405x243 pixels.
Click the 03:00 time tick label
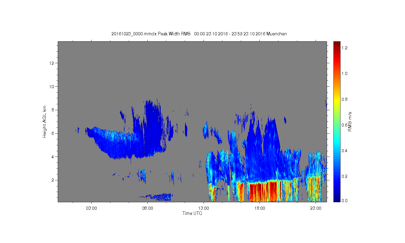click(92, 208)
